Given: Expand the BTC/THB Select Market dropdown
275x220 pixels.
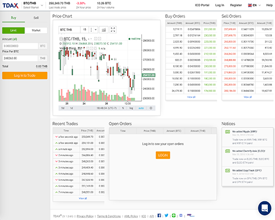Looking at the screenshot, I should point(33,5).
